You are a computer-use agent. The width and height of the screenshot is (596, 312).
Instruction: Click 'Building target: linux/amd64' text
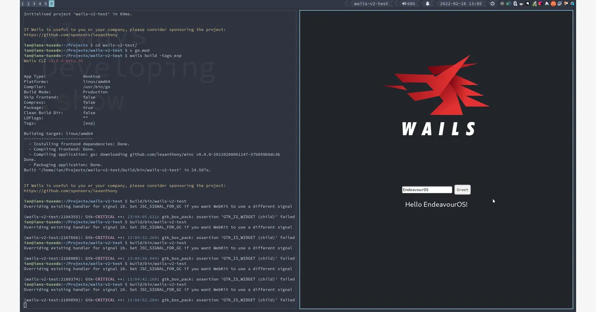(58, 134)
